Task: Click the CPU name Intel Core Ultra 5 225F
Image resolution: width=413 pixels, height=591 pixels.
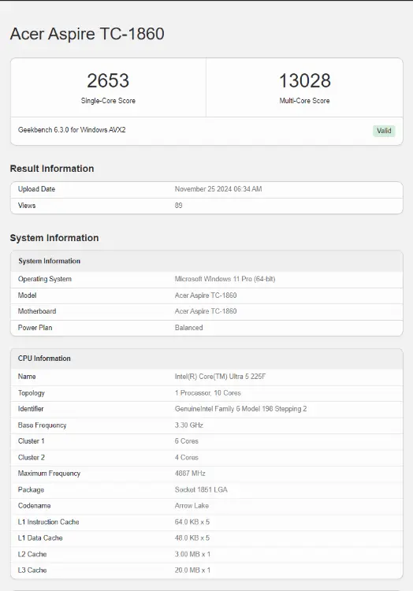Action: [220, 376]
